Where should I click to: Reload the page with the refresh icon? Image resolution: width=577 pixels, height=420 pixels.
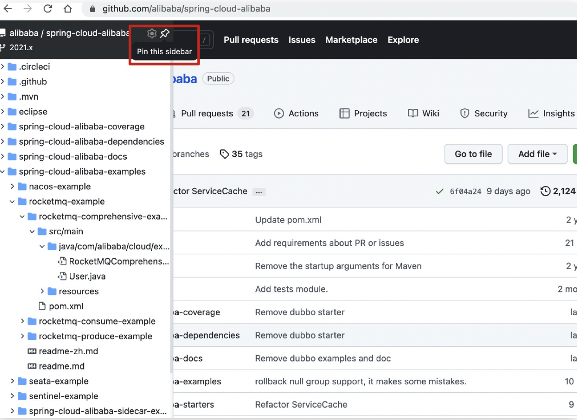[x=48, y=9]
